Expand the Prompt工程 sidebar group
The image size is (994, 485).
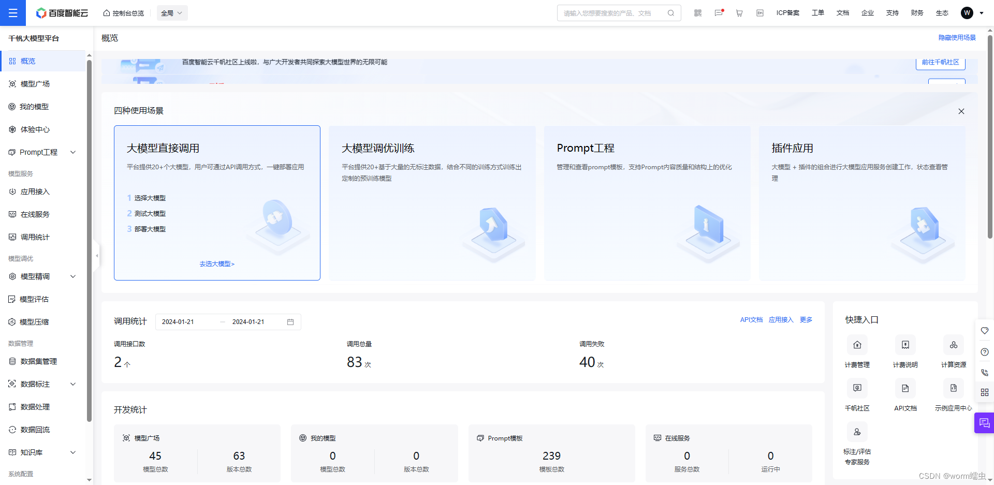coord(41,152)
